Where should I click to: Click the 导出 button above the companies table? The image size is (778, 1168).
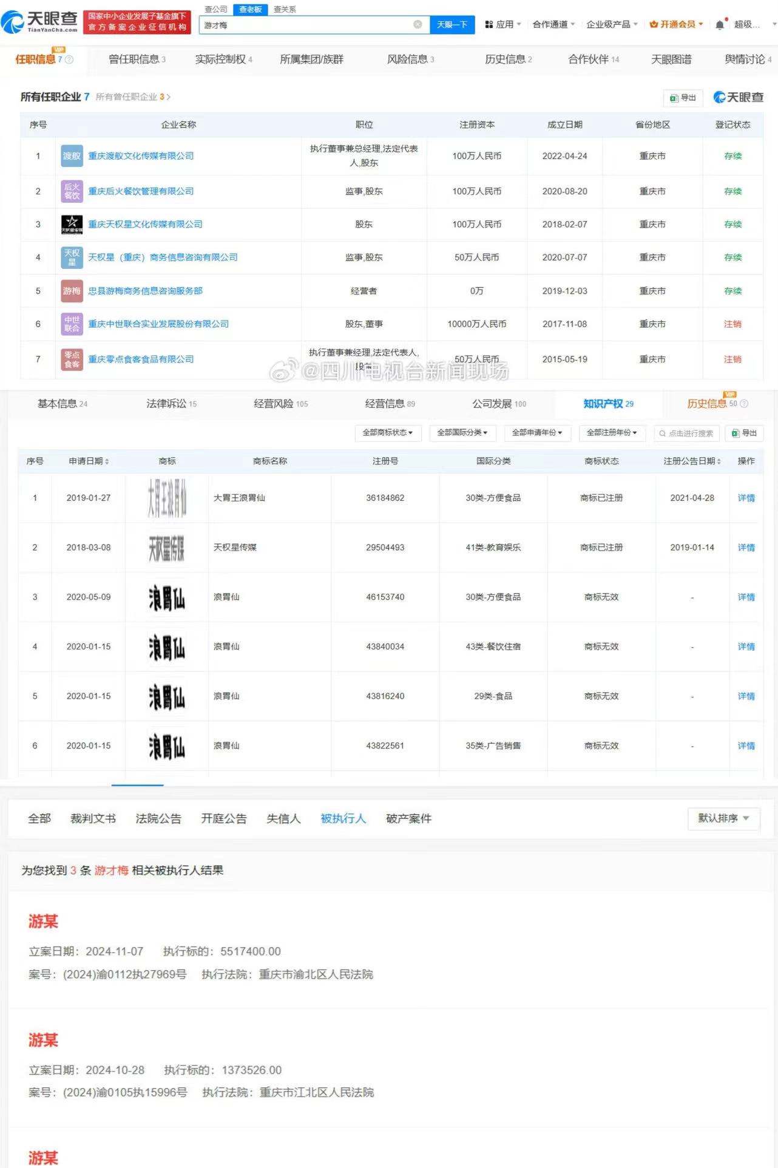(683, 98)
